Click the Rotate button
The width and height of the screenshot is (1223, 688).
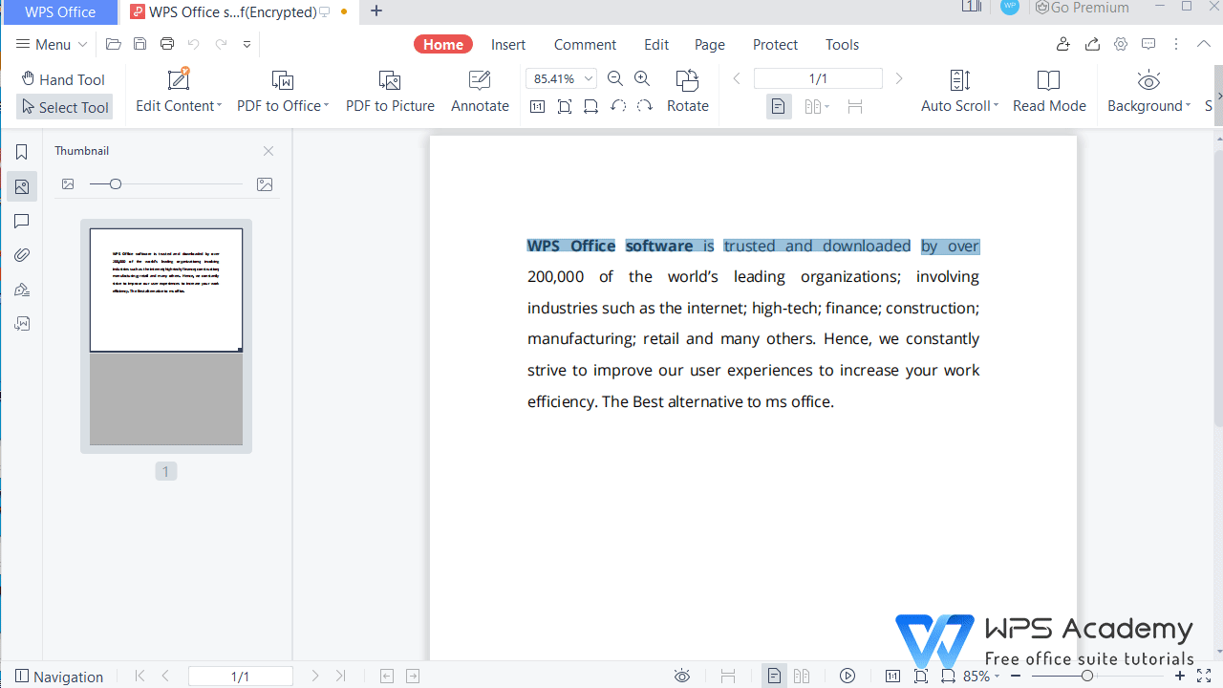pyautogui.click(x=688, y=93)
